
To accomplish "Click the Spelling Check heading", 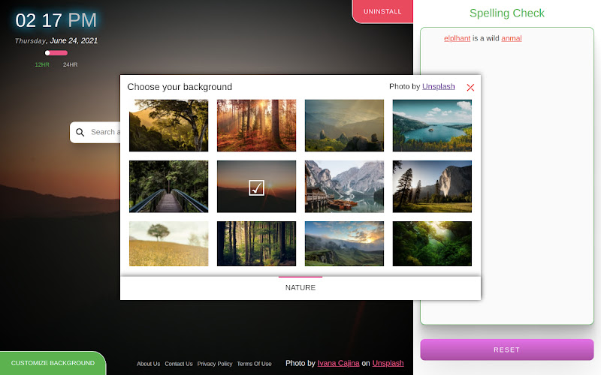I will click(x=506, y=13).
